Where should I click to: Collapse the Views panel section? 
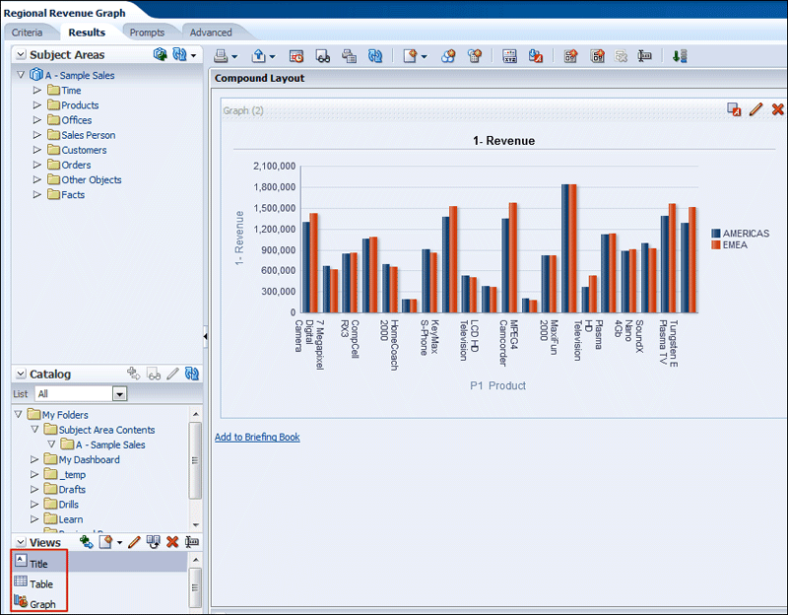click(21, 543)
